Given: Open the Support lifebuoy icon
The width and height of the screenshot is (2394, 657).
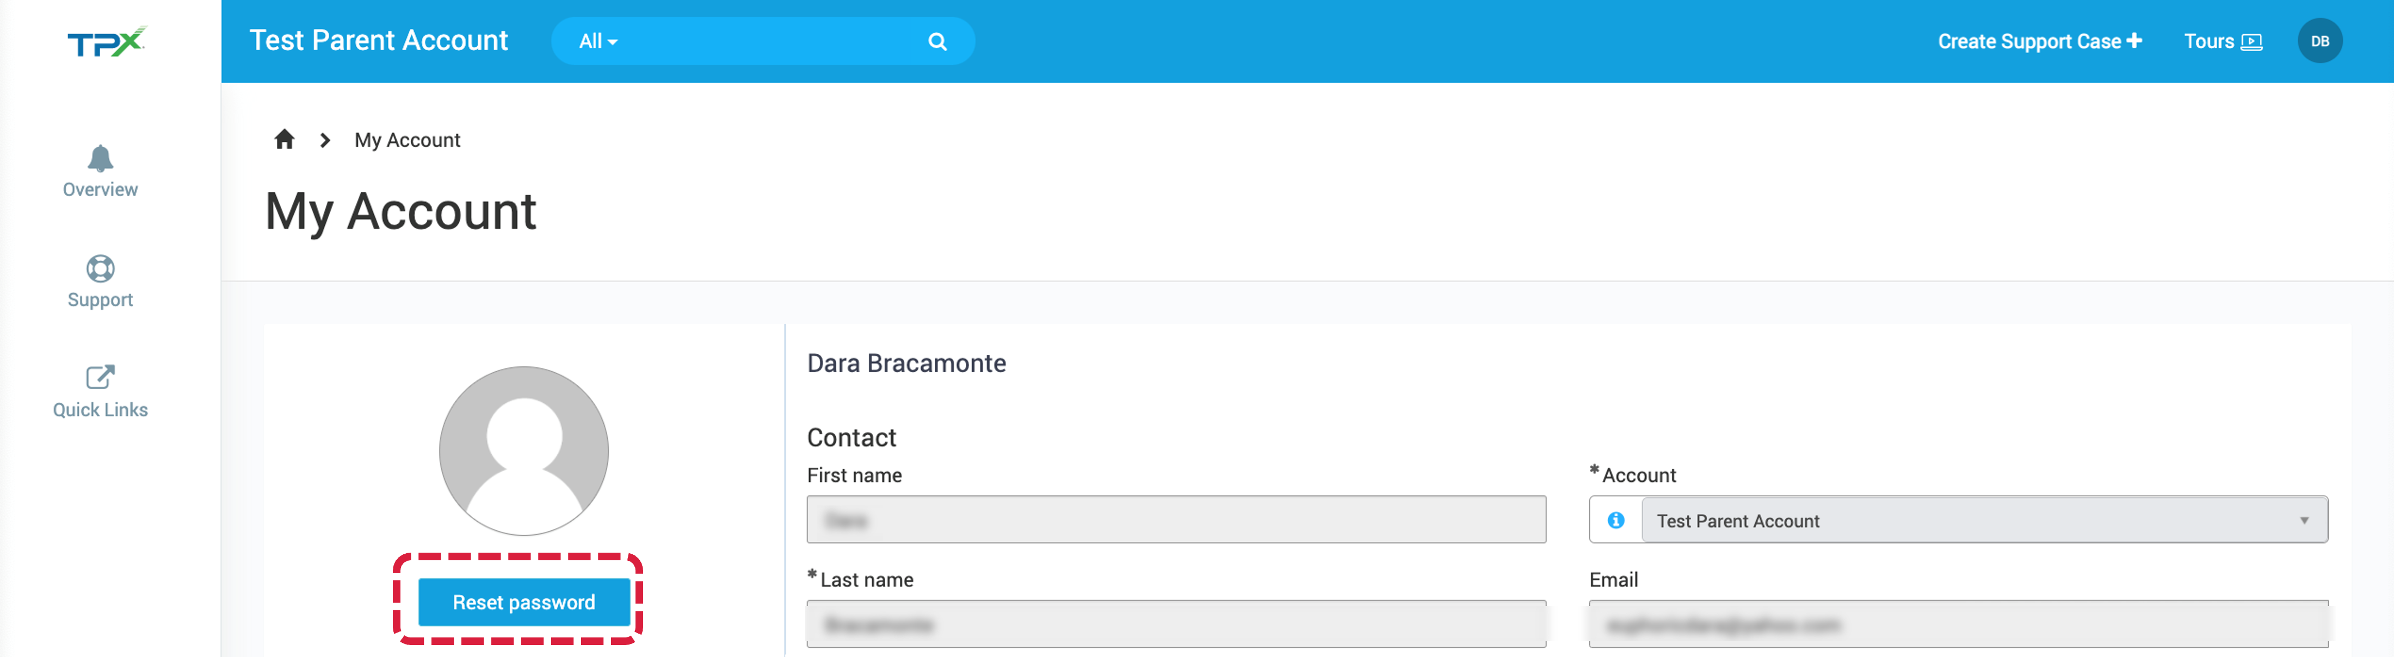Looking at the screenshot, I should pyautogui.click(x=100, y=268).
